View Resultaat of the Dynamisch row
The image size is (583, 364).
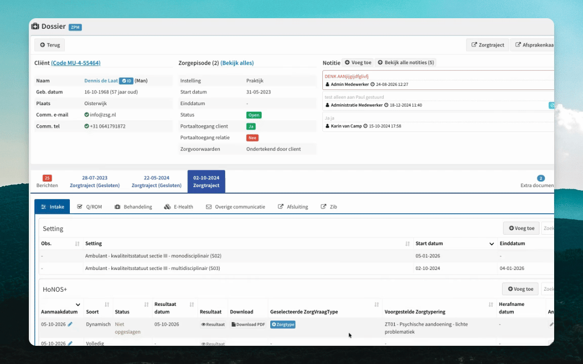pyautogui.click(x=213, y=325)
